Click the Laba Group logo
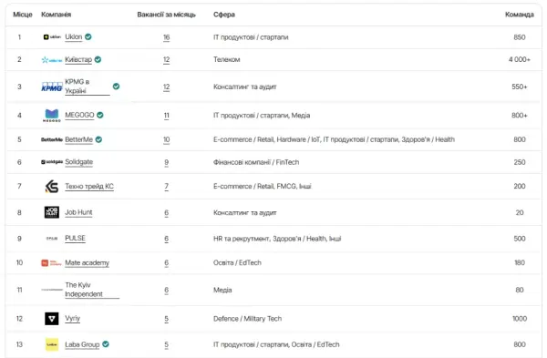Screen dimensions: 547x358 click(x=52, y=344)
